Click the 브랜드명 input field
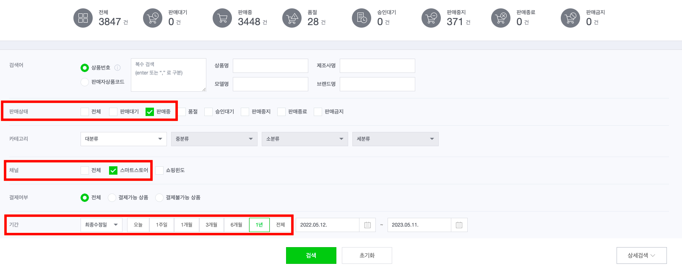The width and height of the screenshot is (682, 271). pos(377,84)
